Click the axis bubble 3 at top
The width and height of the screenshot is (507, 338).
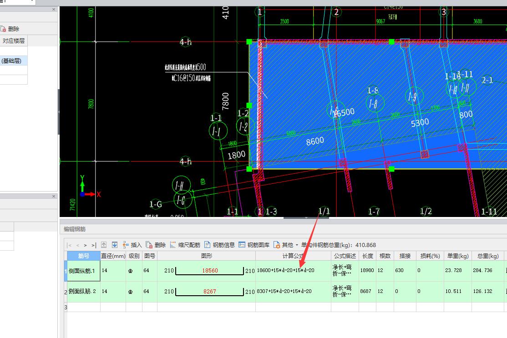click(444, 12)
